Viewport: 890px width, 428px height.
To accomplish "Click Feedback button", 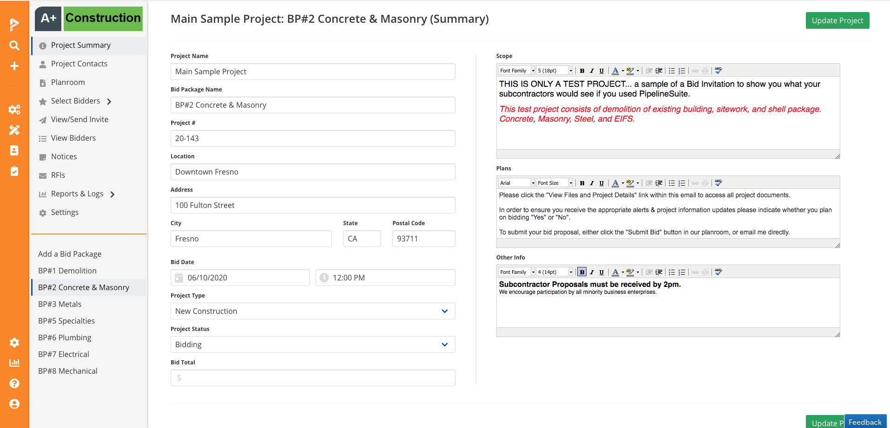I will pyautogui.click(x=865, y=422).
